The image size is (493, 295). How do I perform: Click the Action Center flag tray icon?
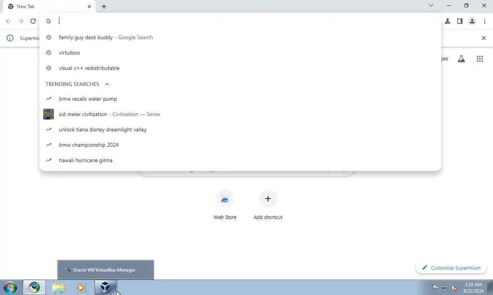435,288
